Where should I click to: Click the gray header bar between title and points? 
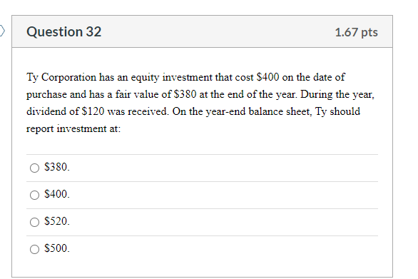[218, 31]
